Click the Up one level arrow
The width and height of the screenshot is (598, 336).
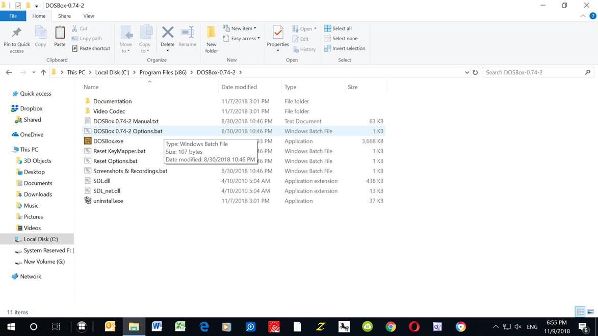click(x=43, y=72)
